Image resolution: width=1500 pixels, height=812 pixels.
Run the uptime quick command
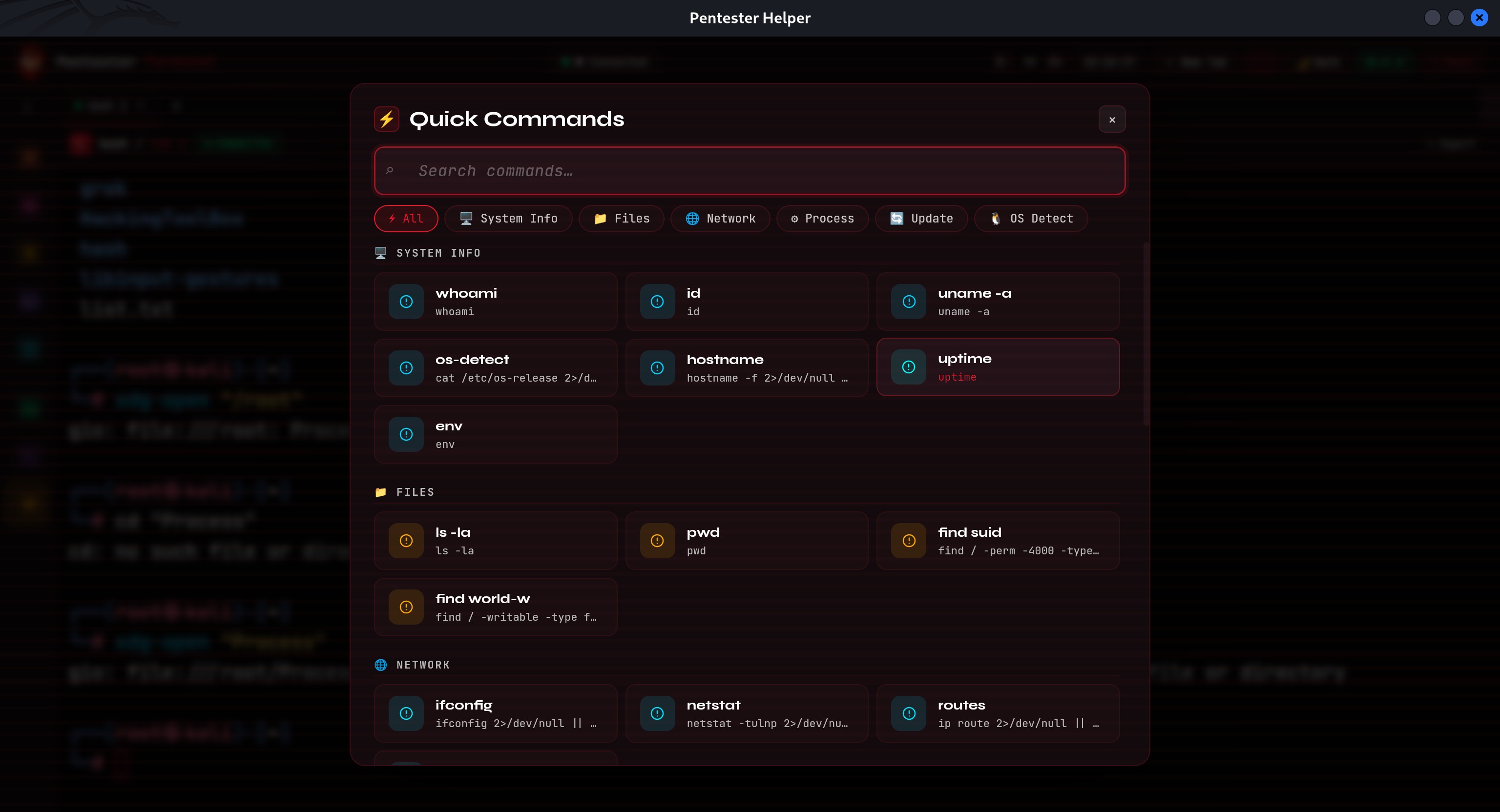tap(998, 367)
